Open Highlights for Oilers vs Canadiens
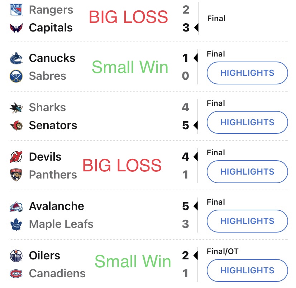 [247, 270]
